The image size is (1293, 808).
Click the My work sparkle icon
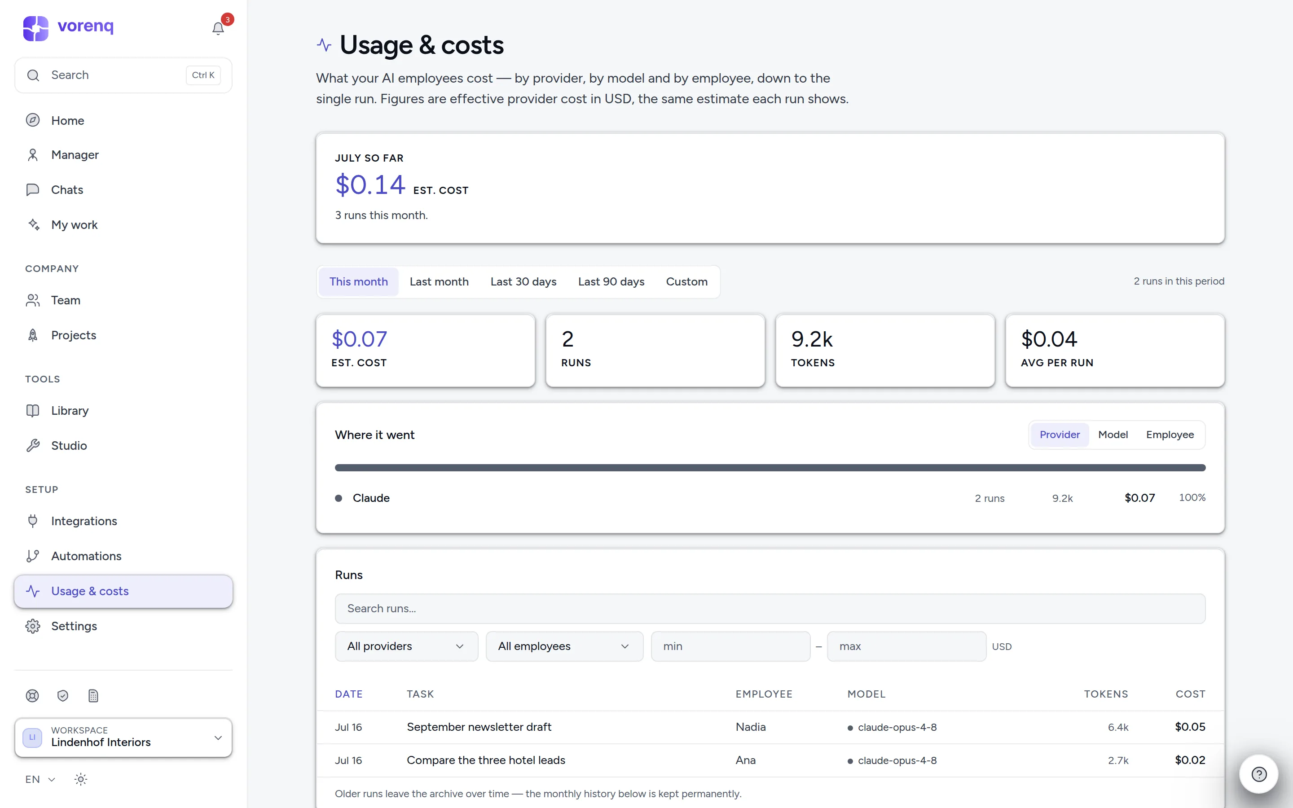click(34, 224)
